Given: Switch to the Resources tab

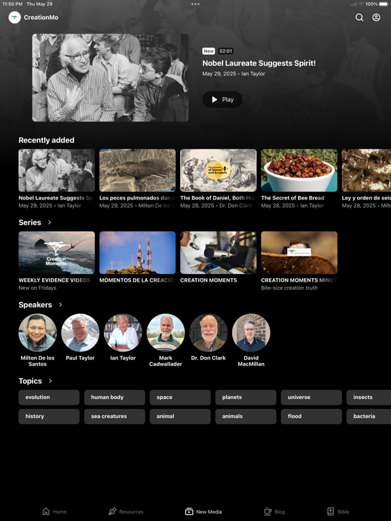Looking at the screenshot, I should pyautogui.click(x=126, y=512).
